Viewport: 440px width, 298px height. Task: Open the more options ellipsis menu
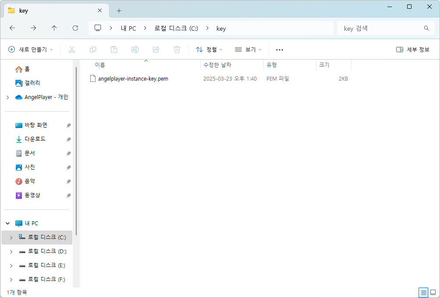280,50
